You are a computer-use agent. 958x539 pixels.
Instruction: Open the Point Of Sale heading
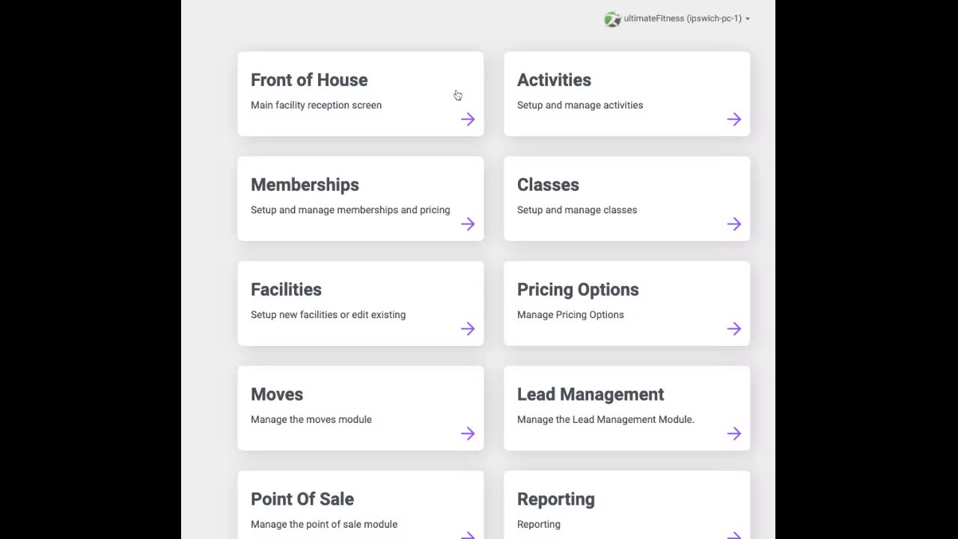coord(302,499)
